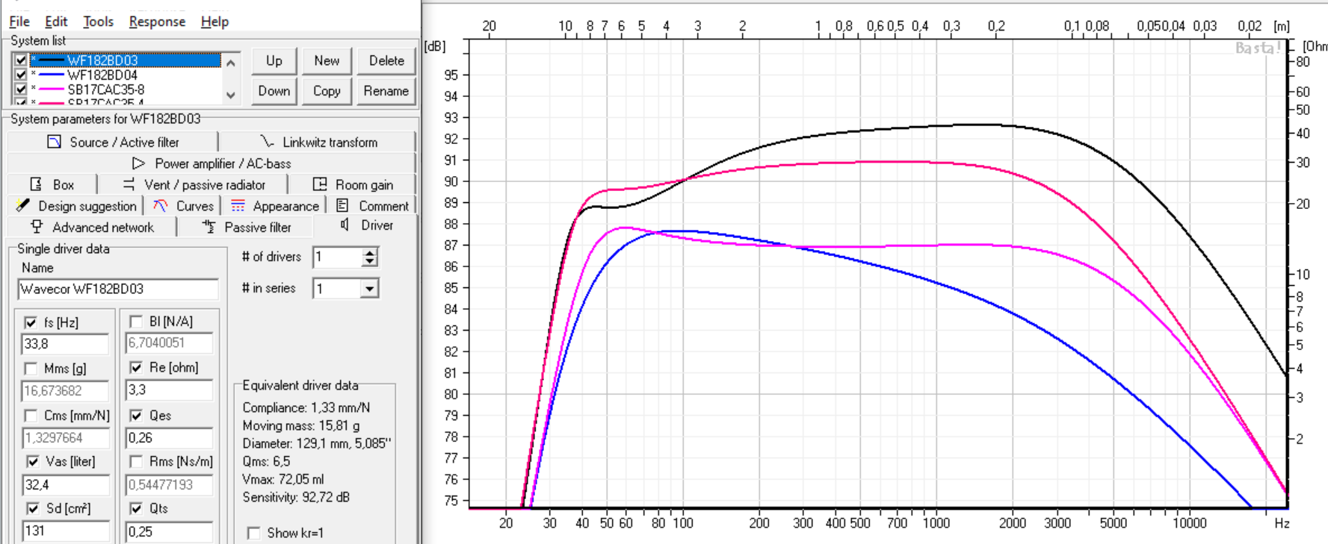The width and height of the screenshot is (1328, 544).
Task: Open the Source / Active filter tab
Action: click(x=113, y=142)
